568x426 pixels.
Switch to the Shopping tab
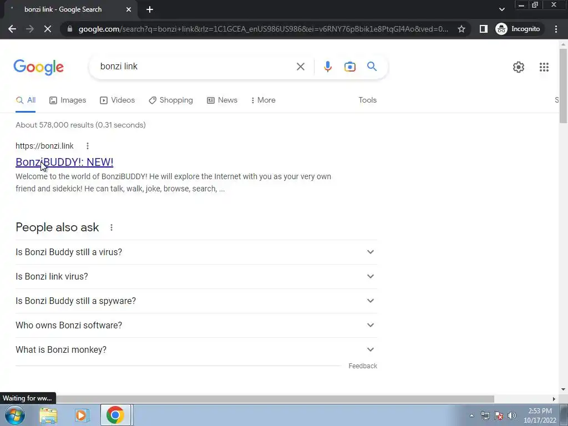coord(171,100)
